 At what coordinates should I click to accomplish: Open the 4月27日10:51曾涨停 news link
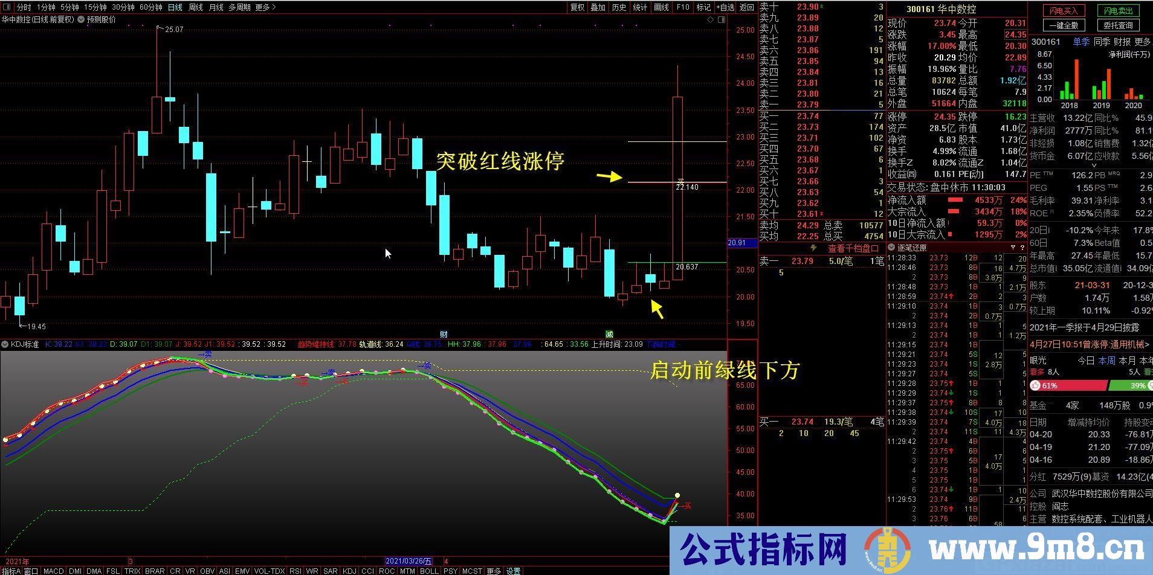[x=1090, y=344]
